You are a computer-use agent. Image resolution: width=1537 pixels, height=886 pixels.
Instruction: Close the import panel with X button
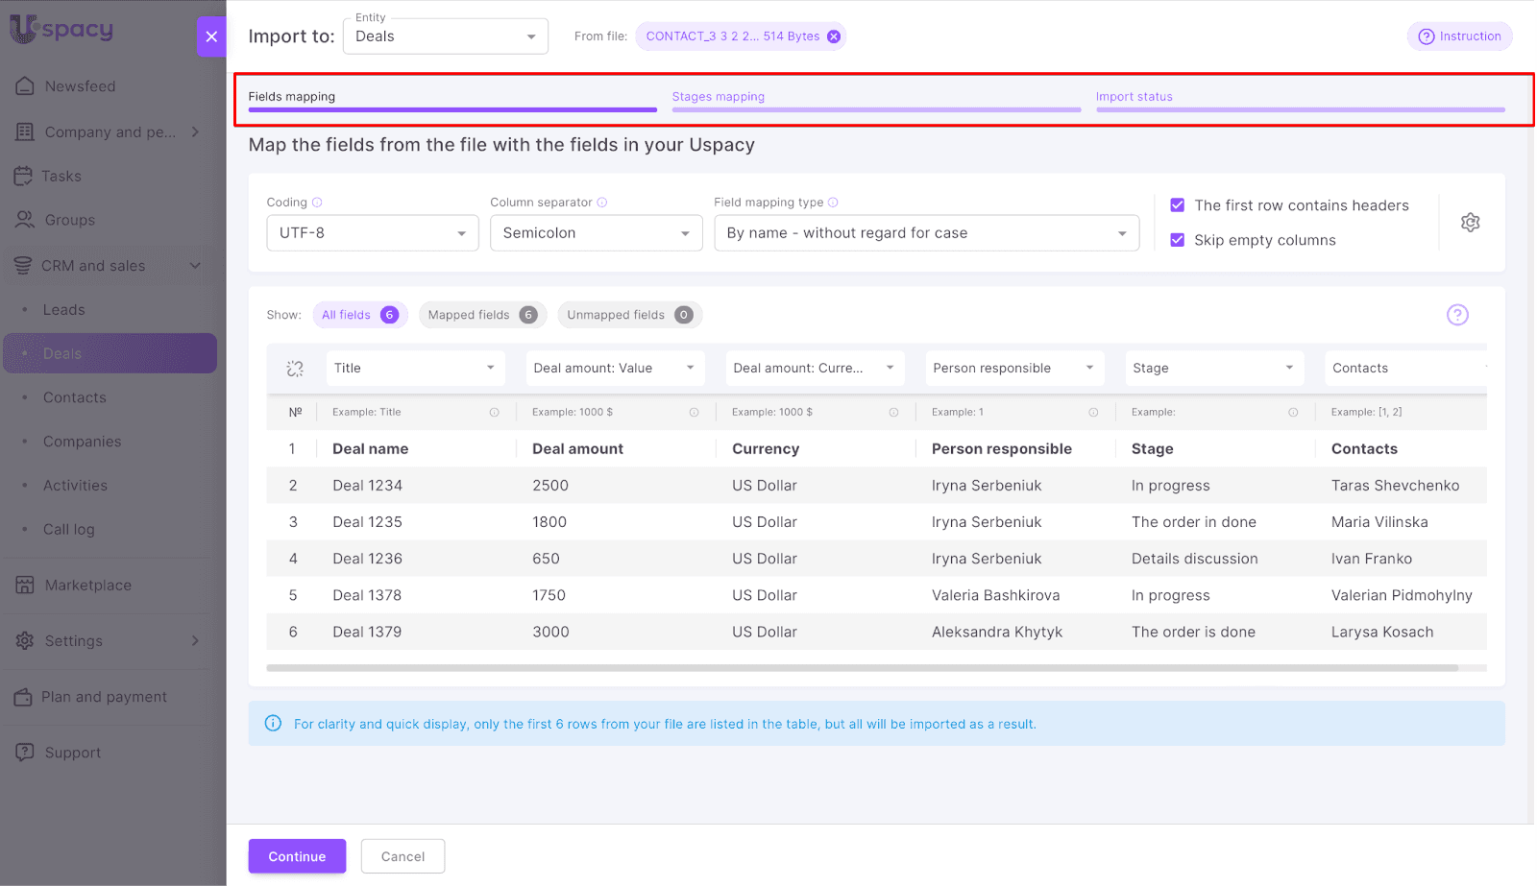point(211,36)
